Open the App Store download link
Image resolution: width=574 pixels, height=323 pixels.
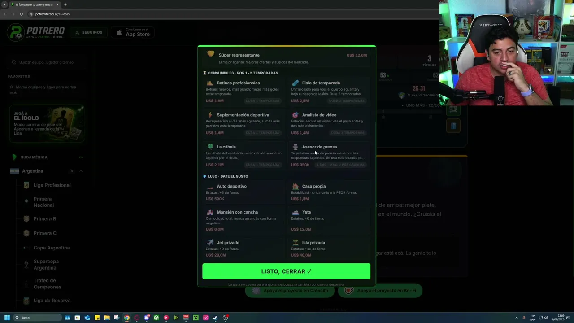(133, 32)
